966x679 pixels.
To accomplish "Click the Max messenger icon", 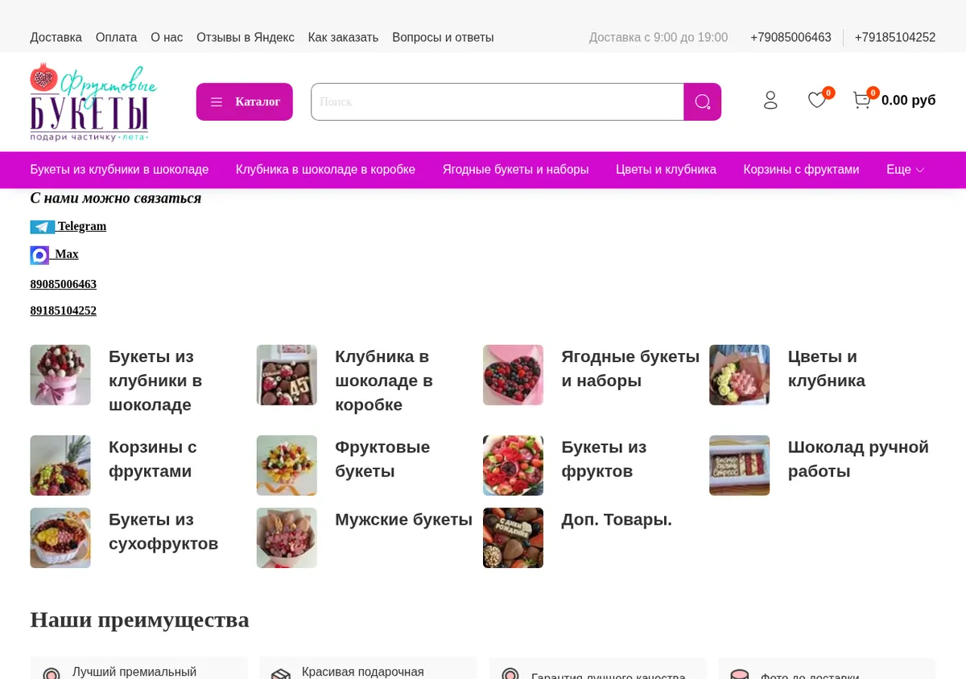I will [39, 255].
